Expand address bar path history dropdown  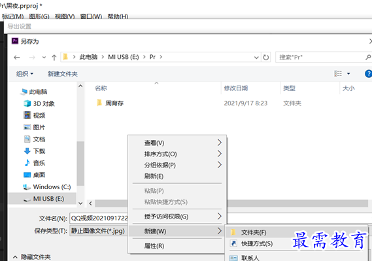click(x=256, y=58)
